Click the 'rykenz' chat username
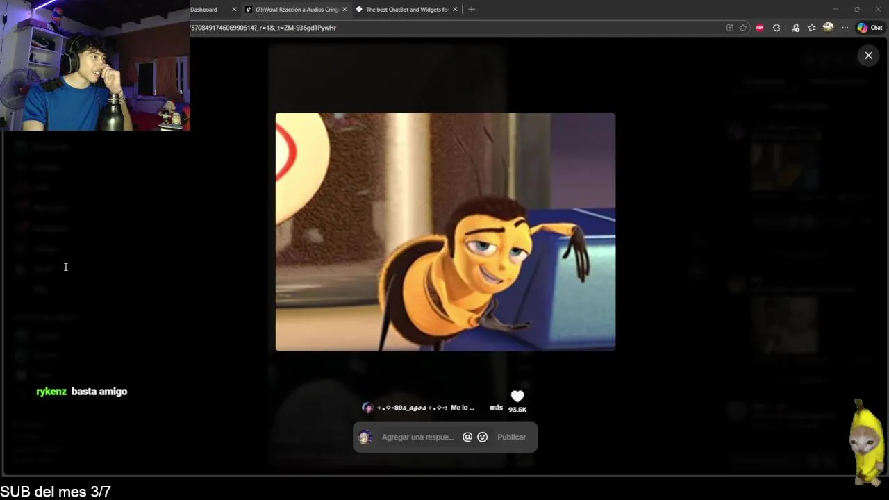The width and height of the screenshot is (889, 500). pyautogui.click(x=51, y=392)
